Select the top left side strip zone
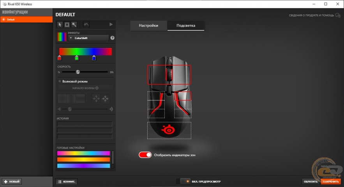 [x=156, y=96]
